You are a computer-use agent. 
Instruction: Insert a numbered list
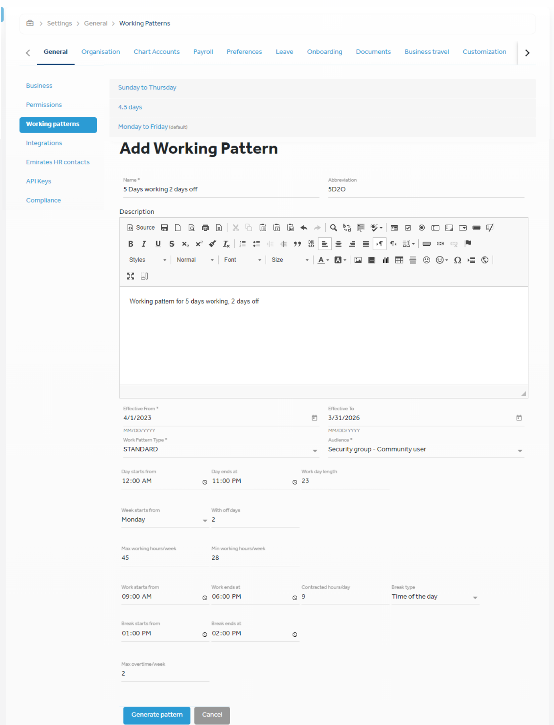[243, 244]
